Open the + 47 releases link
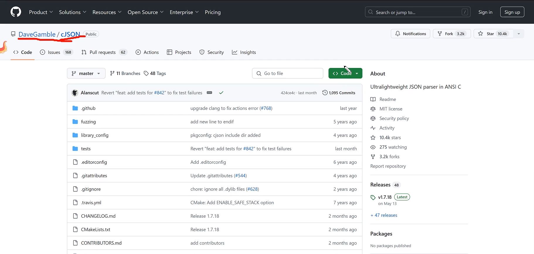Viewport: 534px width, 254px height. (x=384, y=215)
